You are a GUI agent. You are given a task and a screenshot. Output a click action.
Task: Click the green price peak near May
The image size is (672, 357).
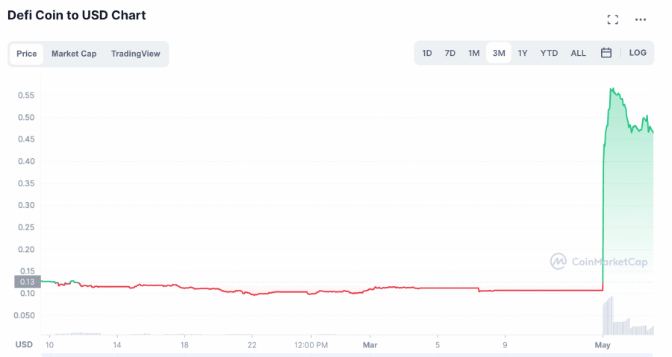pos(612,89)
